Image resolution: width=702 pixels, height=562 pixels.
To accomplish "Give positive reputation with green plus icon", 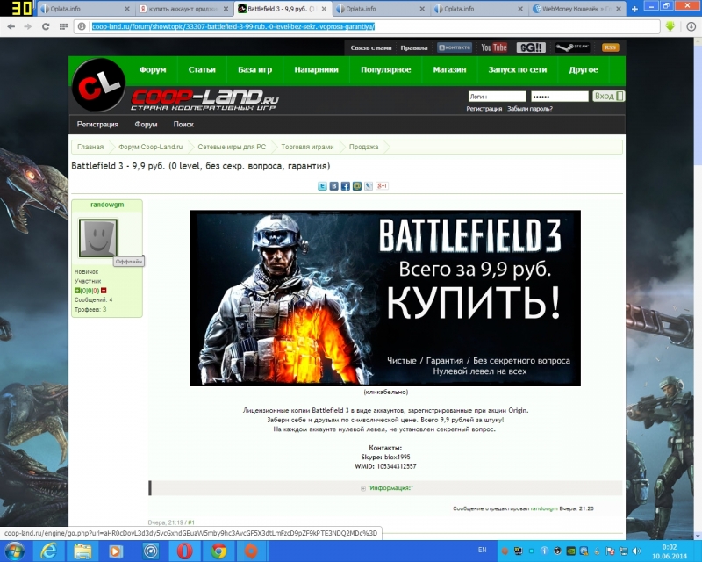I will [77, 291].
